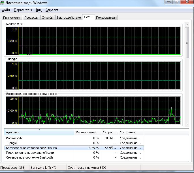Open the Вид menu
This screenshot has height=173, width=194.
pyautogui.click(x=39, y=10)
